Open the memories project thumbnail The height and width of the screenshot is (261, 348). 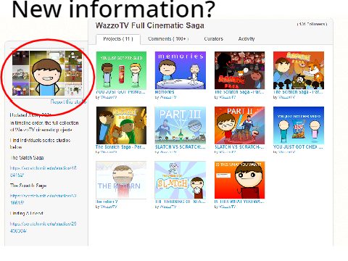pos(181,70)
